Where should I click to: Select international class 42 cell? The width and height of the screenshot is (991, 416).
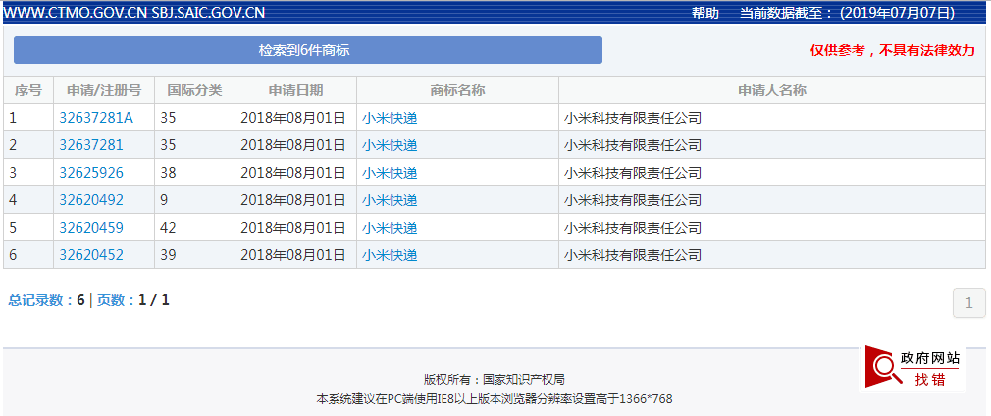(194, 228)
